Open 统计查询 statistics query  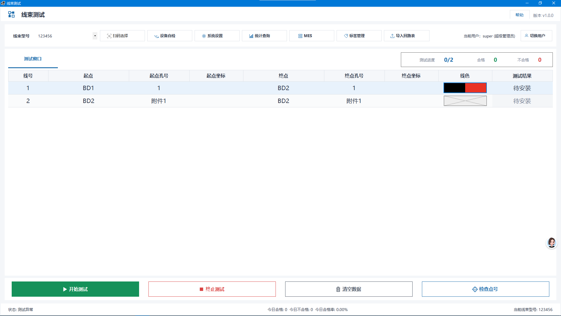pyautogui.click(x=264, y=36)
